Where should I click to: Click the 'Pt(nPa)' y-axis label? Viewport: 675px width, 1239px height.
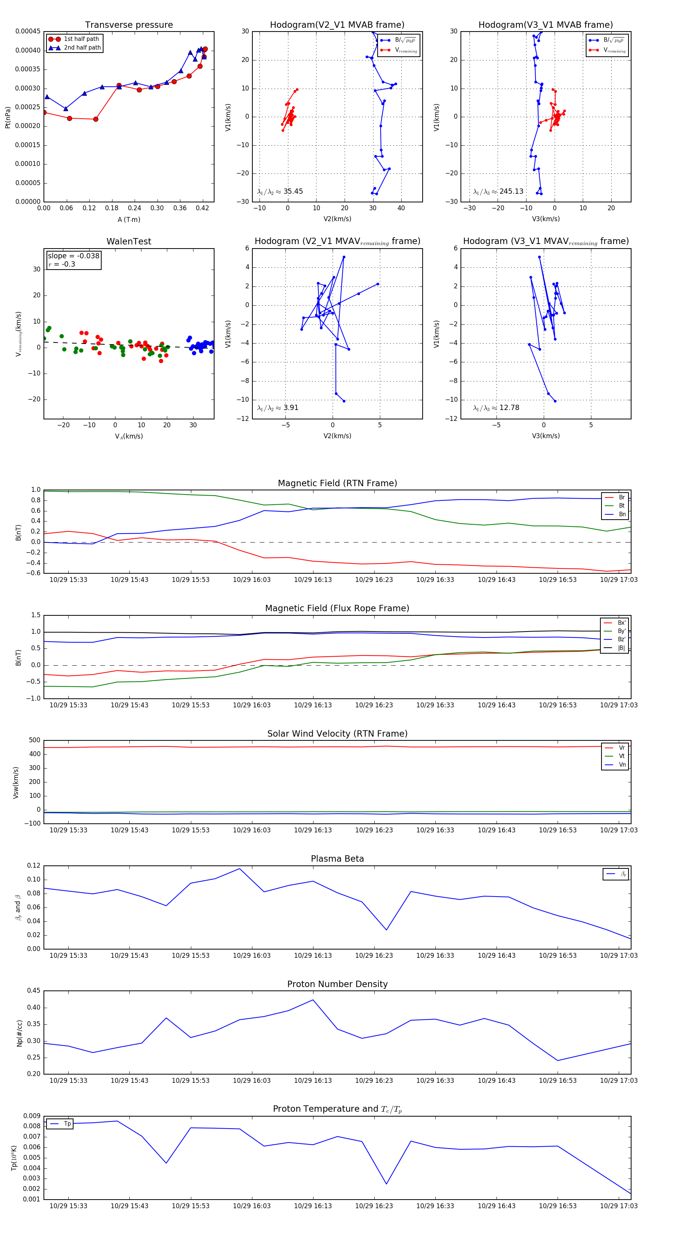[x=7, y=117]
